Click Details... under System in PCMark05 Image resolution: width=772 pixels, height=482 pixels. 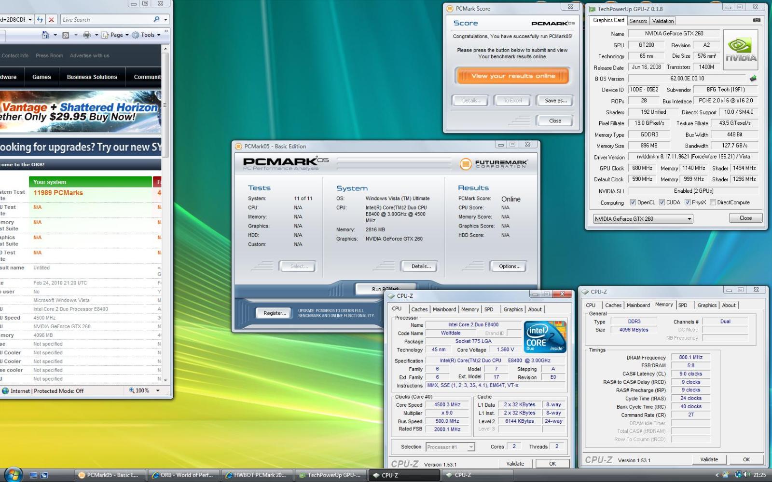(x=421, y=266)
